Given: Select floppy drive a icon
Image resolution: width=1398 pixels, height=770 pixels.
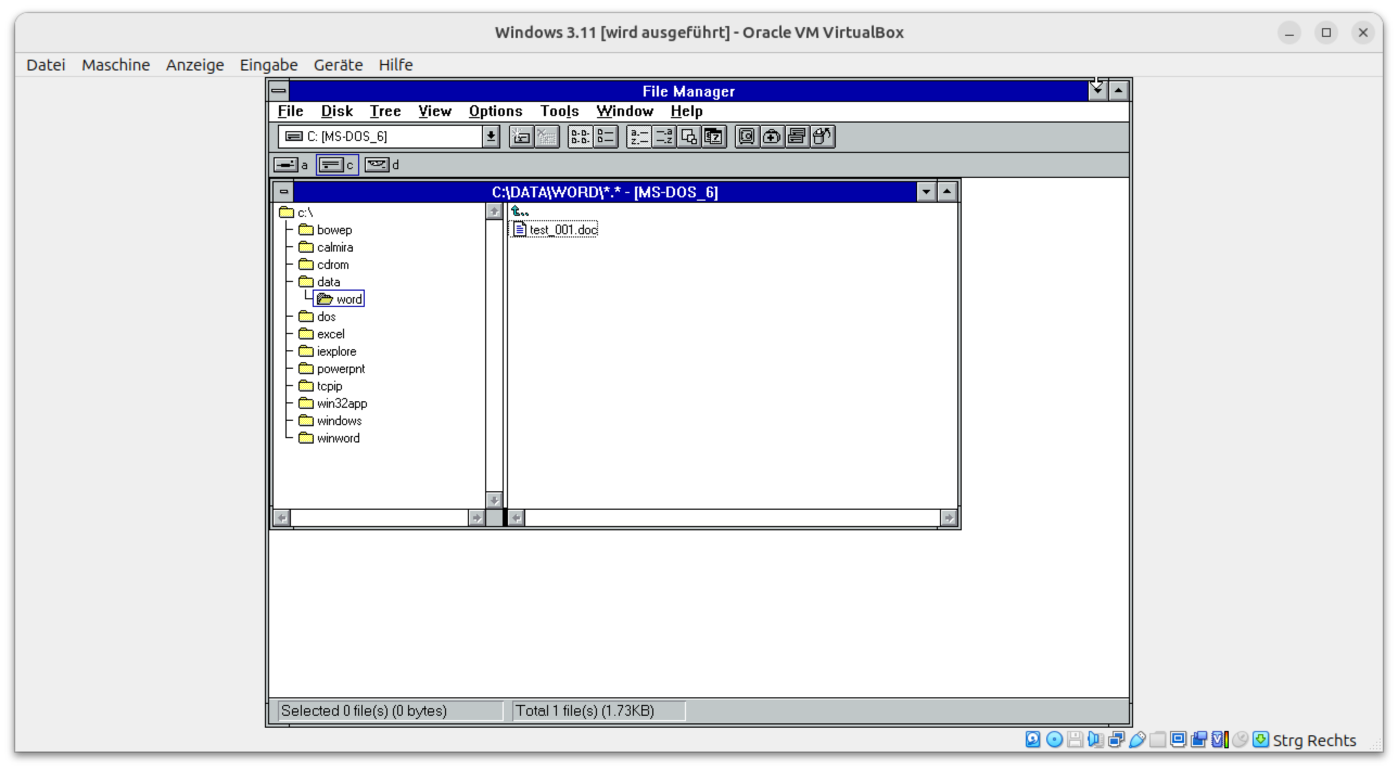Looking at the screenshot, I should [285, 165].
